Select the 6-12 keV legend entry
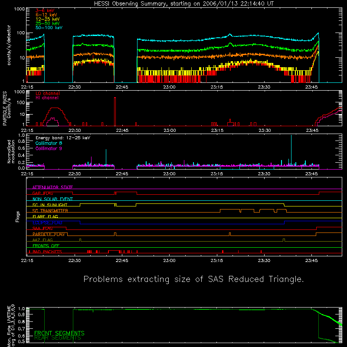The image size is (347, 347). click(x=46, y=15)
